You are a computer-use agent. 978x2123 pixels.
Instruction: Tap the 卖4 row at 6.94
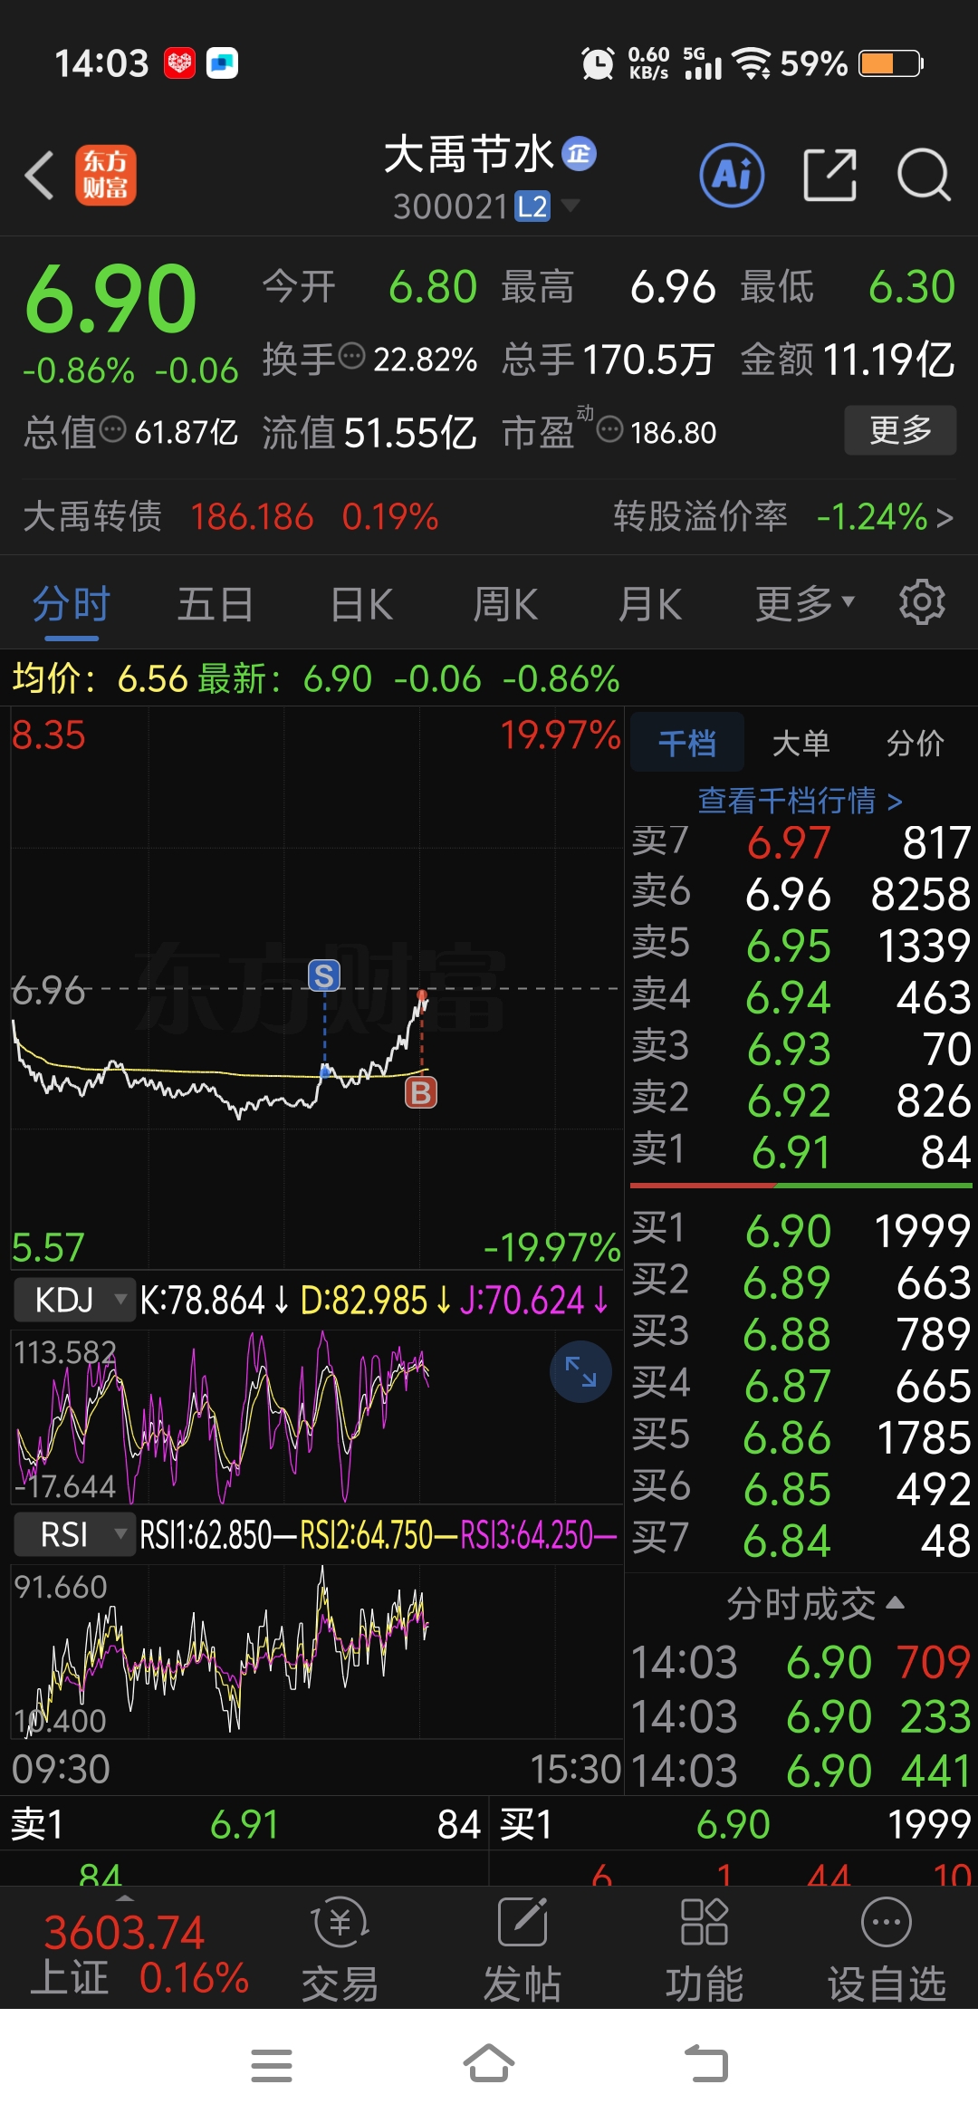click(801, 997)
